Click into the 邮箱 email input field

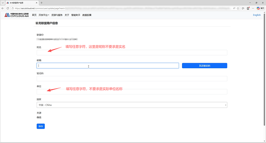[x=108, y=66]
